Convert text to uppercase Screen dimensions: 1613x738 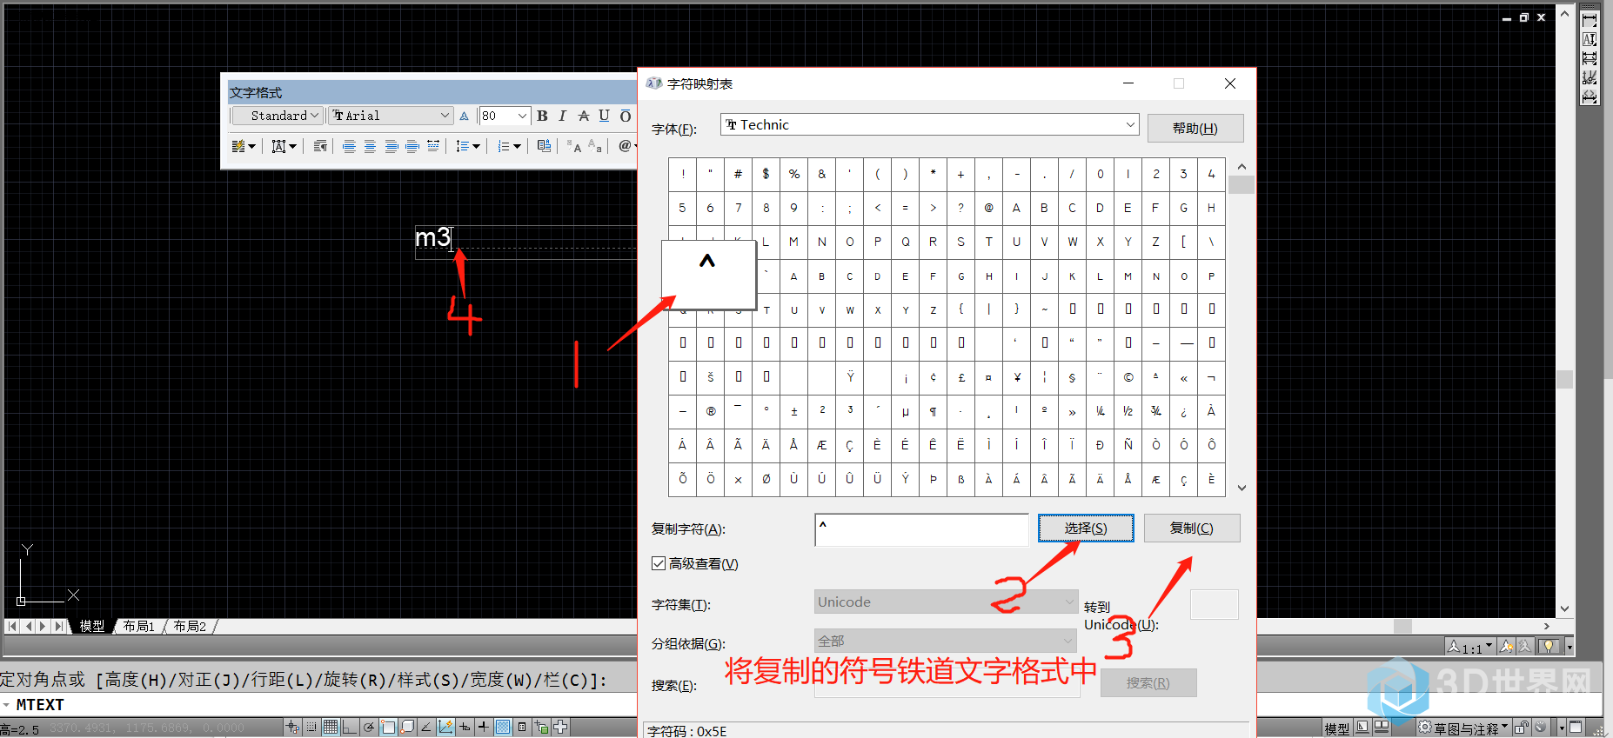574,146
